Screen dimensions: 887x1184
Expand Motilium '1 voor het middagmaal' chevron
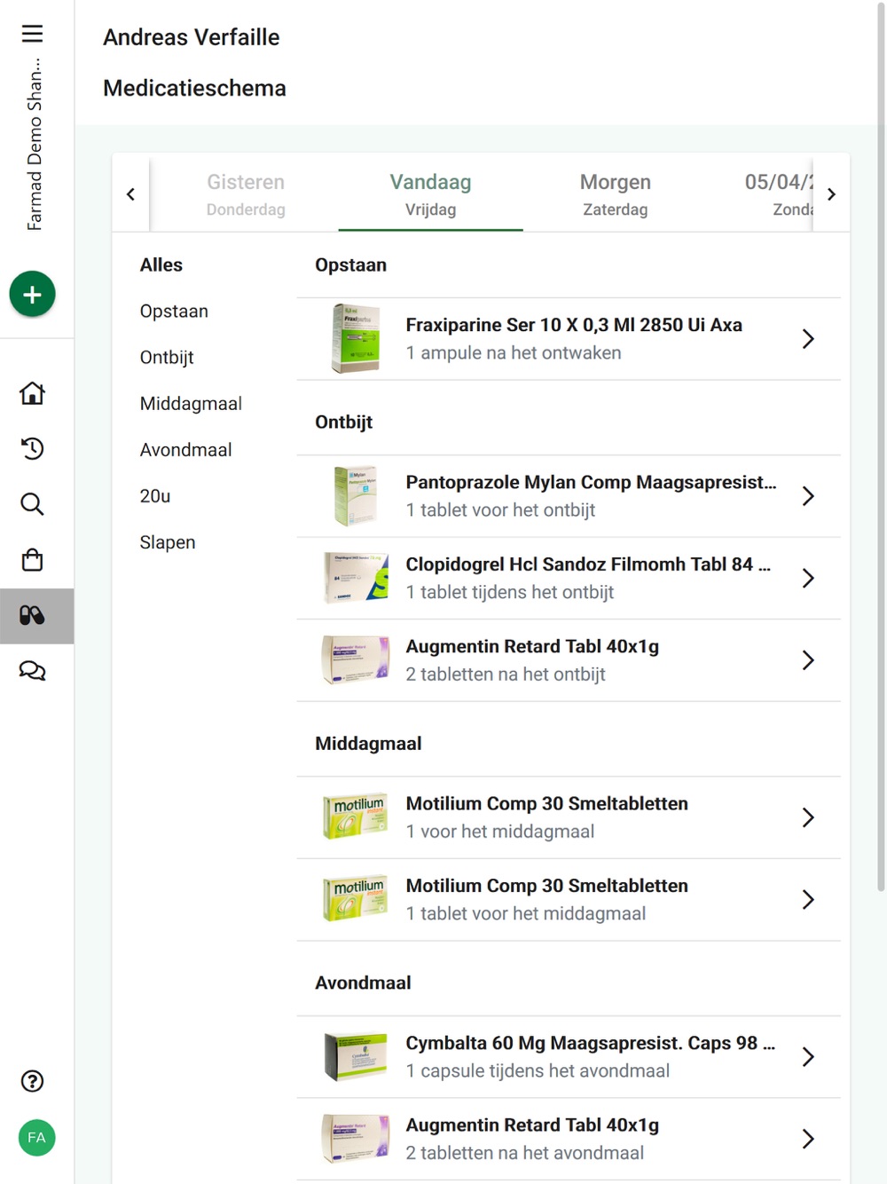click(808, 817)
